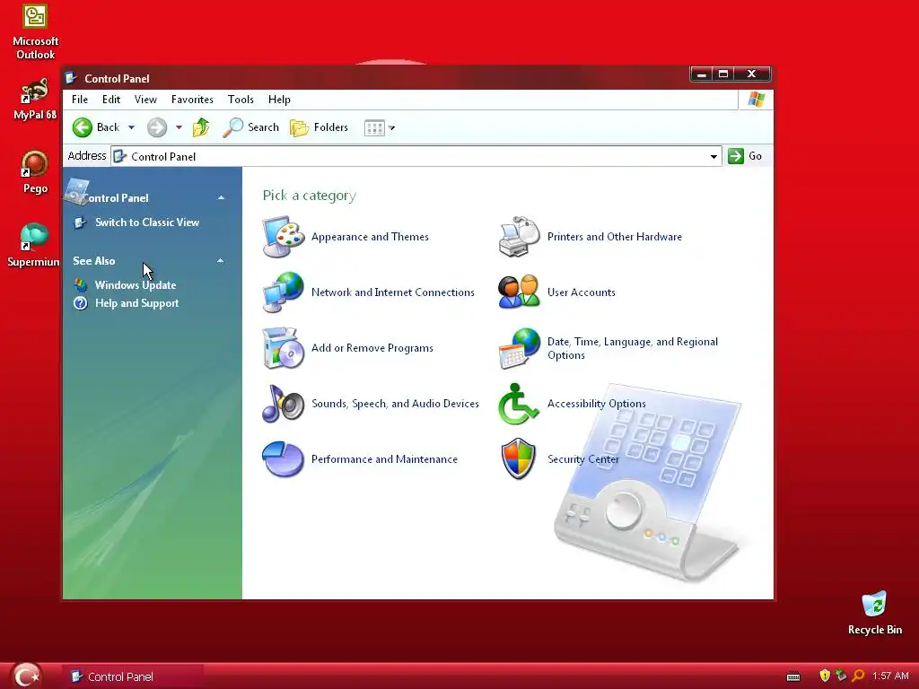The width and height of the screenshot is (919, 689).
Task: Click the Printers and Other Hardware icon
Action: click(x=519, y=237)
